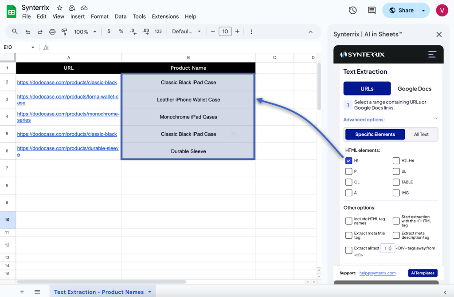Check the cloud document status icon

[84, 8]
